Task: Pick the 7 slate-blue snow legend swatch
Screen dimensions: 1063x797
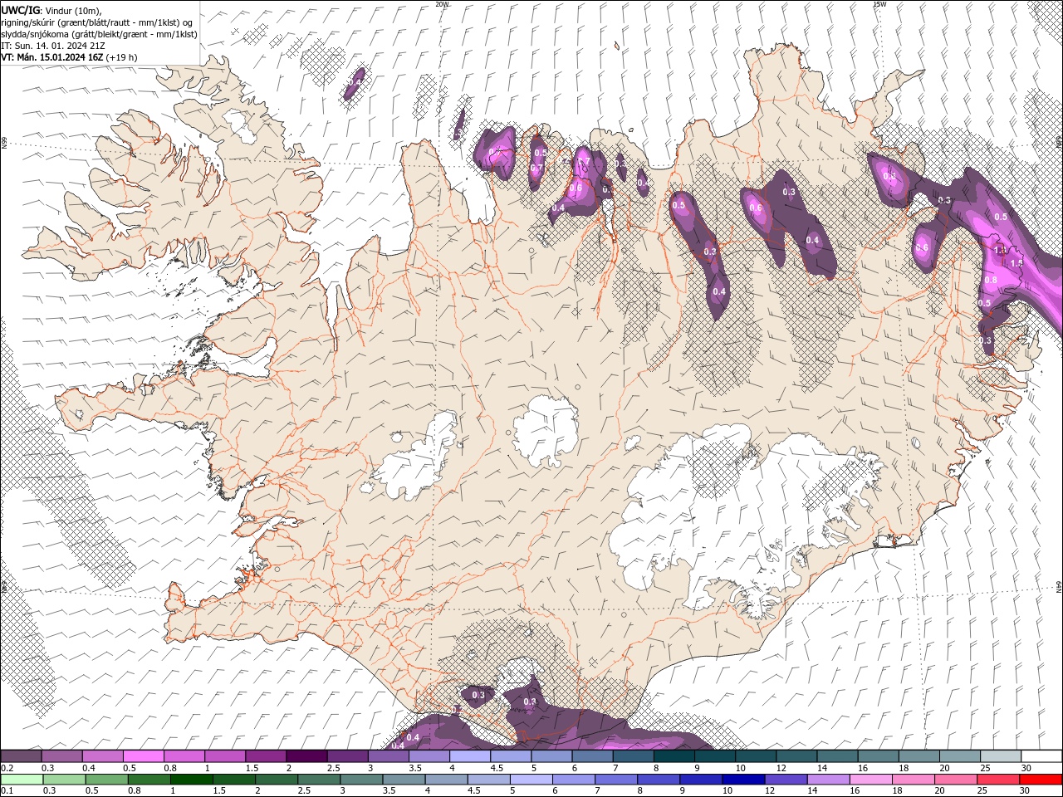Action: coord(632,756)
